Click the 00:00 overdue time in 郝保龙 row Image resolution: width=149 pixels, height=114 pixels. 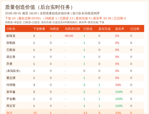click(x=69, y=36)
